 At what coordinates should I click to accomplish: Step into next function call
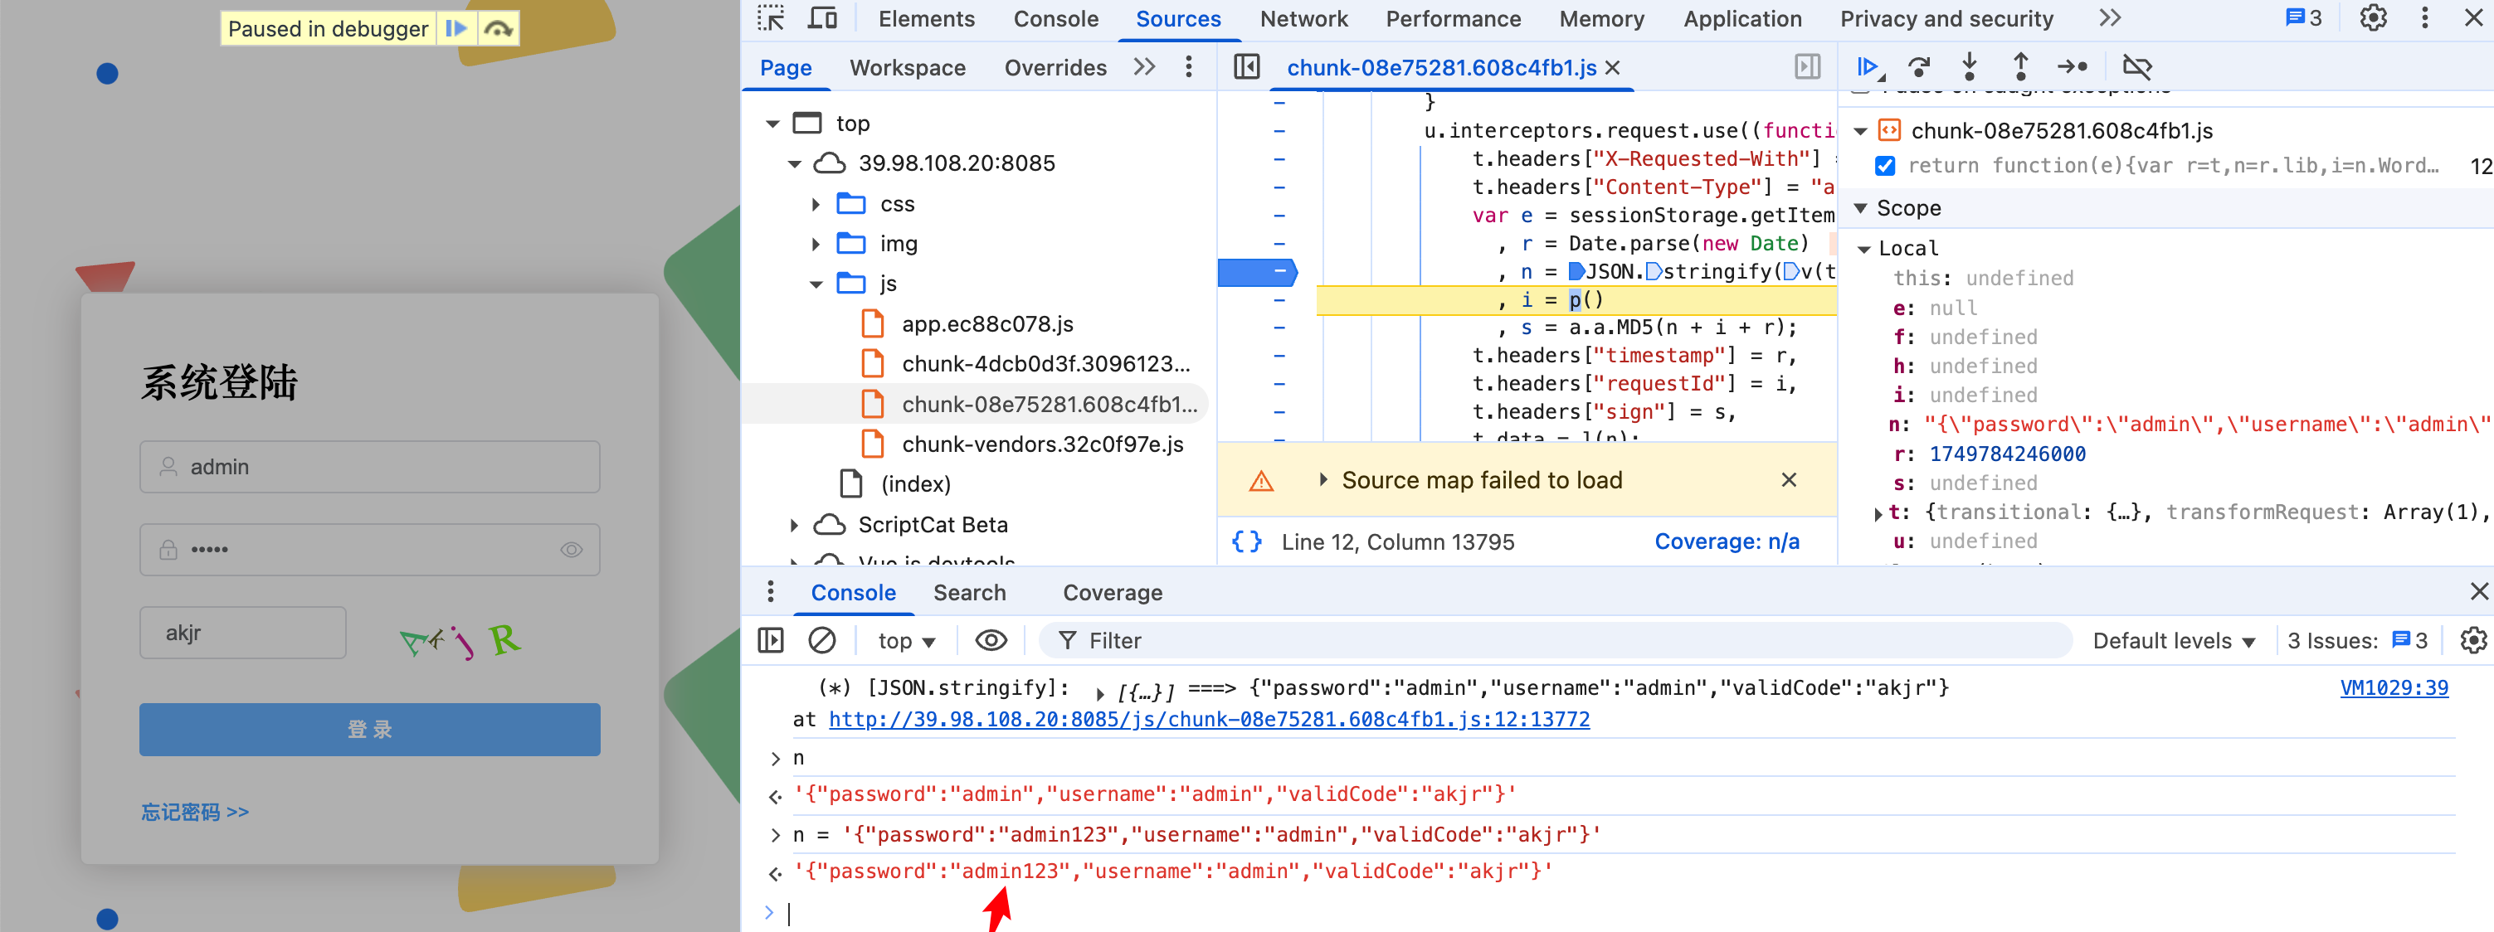point(1970,67)
